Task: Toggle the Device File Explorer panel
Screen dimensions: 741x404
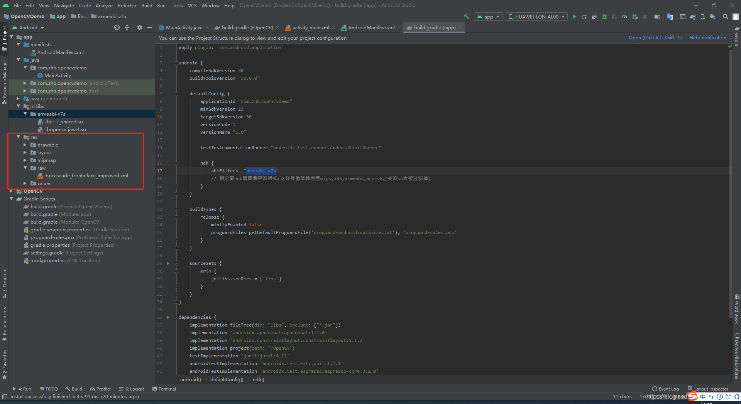Action: click(x=737, y=356)
